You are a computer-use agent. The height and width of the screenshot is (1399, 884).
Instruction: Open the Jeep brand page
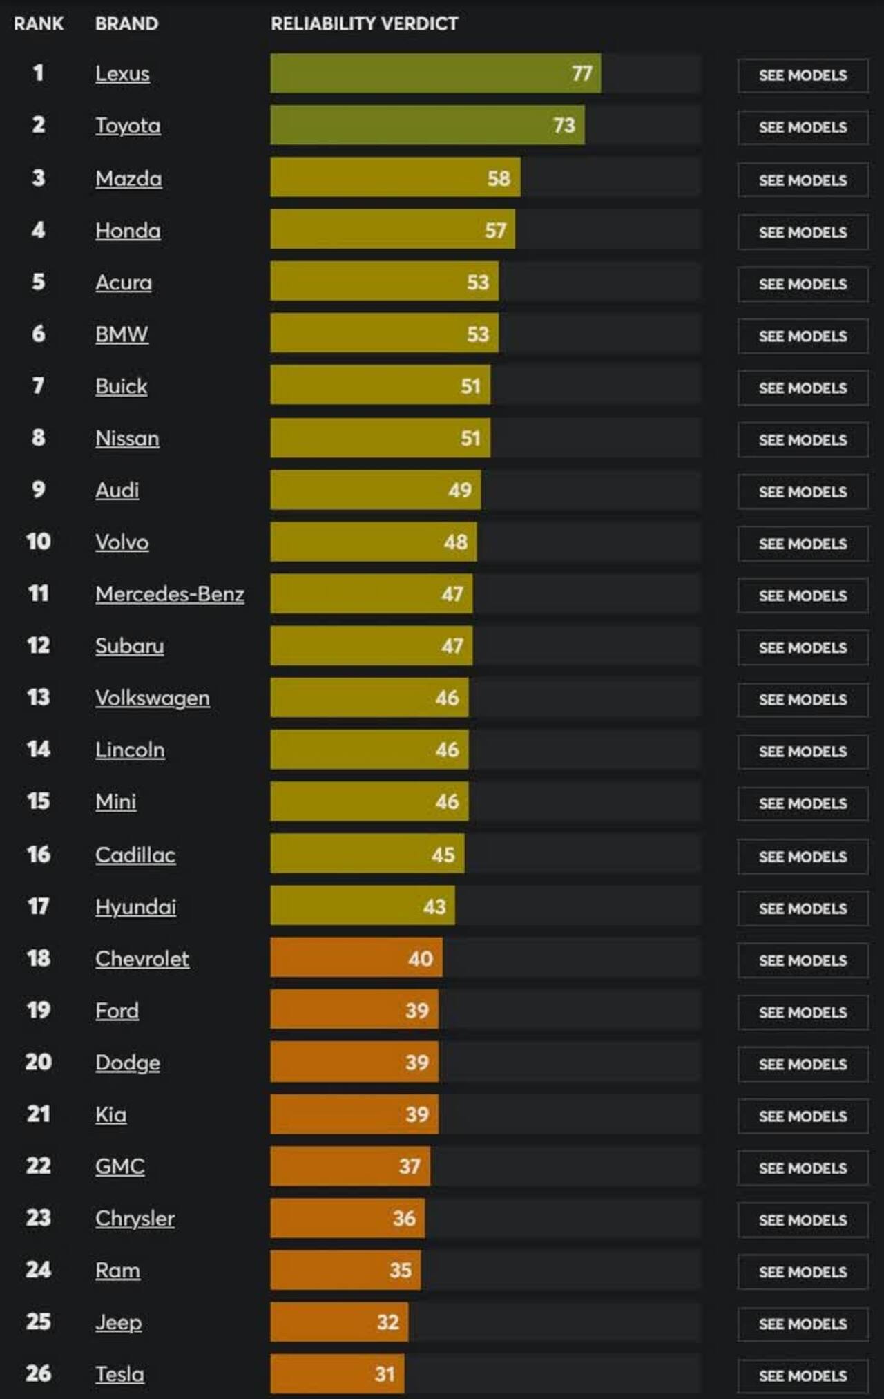click(x=118, y=1322)
